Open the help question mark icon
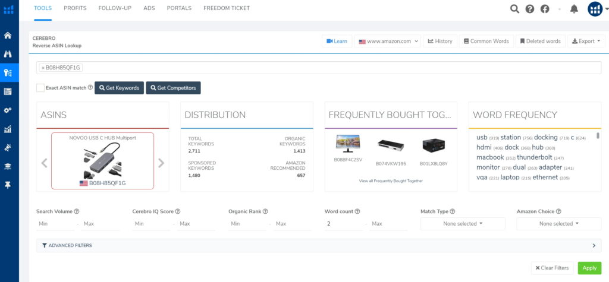 [x=530, y=9]
